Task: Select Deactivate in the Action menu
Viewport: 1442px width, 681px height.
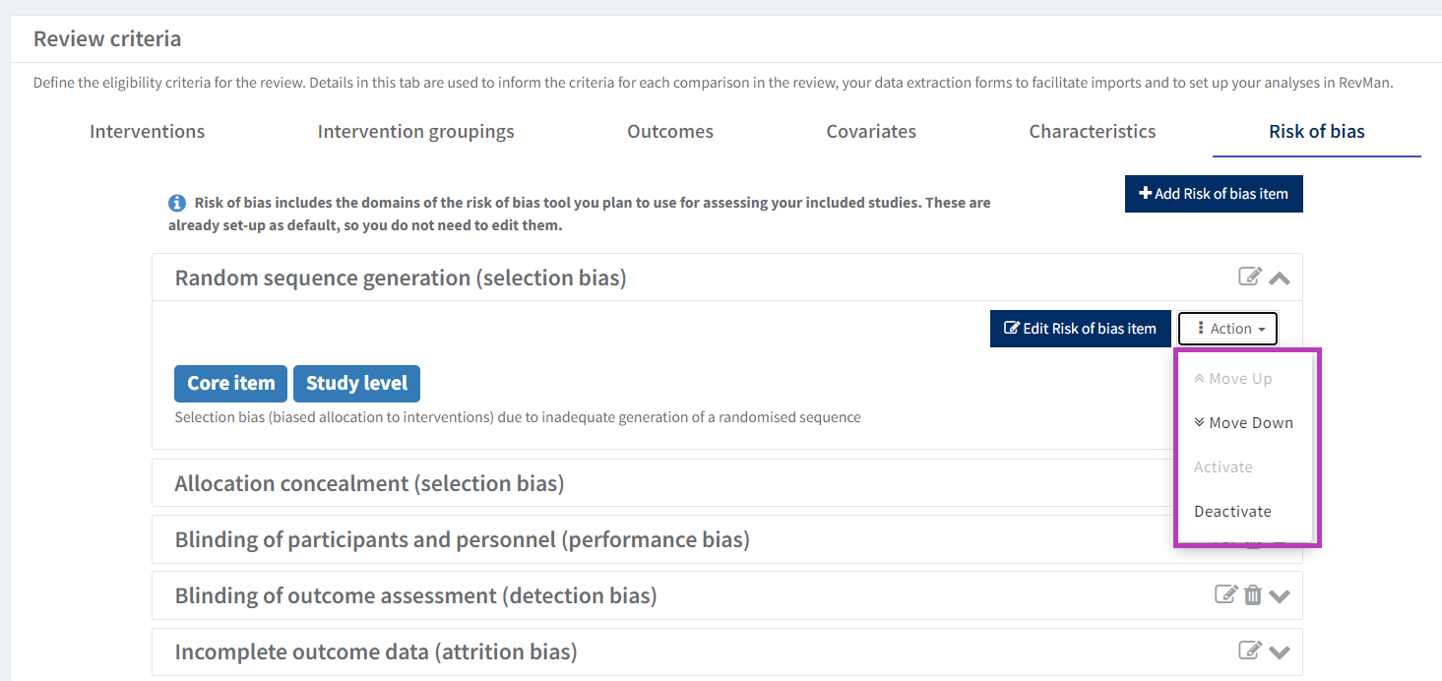Action: (1232, 512)
